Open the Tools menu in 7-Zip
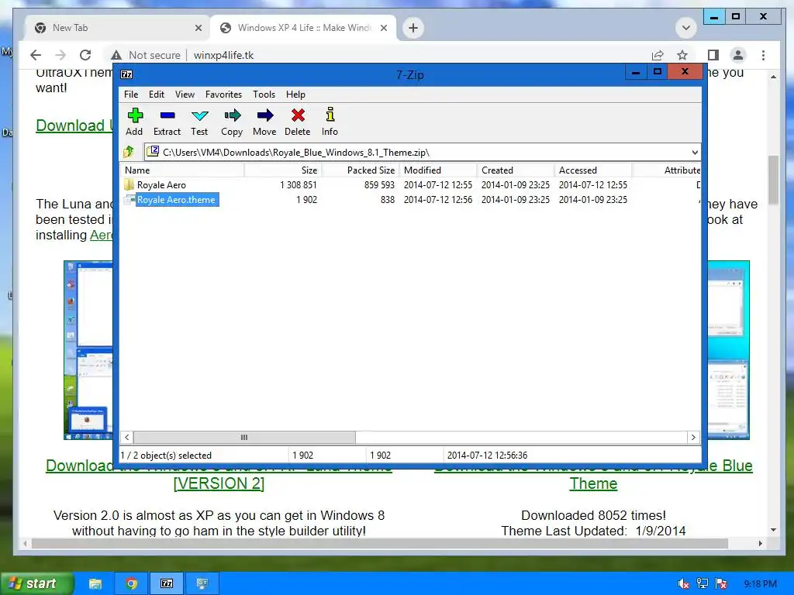794x595 pixels. click(264, 94)
